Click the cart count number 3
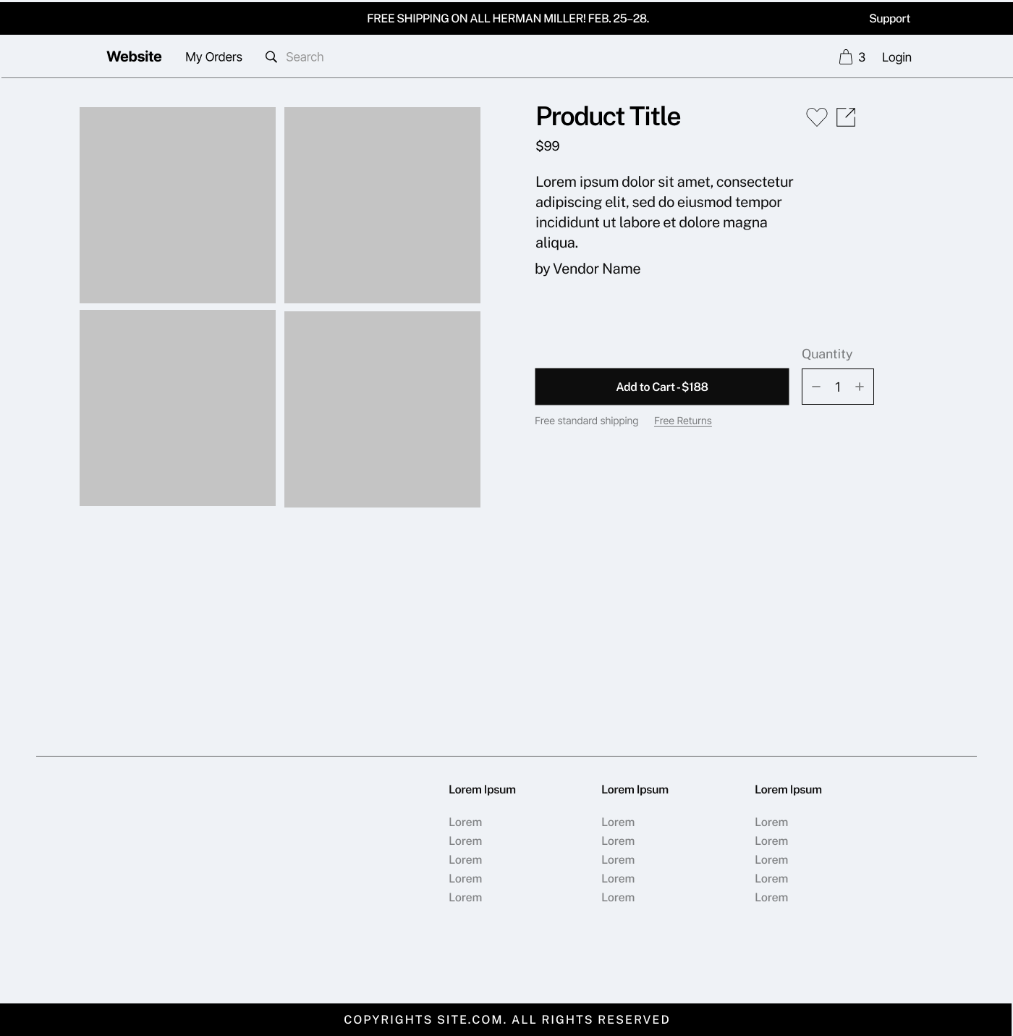The width and height of the screenshot is (1013, 1036). click(x=862, y=57)
